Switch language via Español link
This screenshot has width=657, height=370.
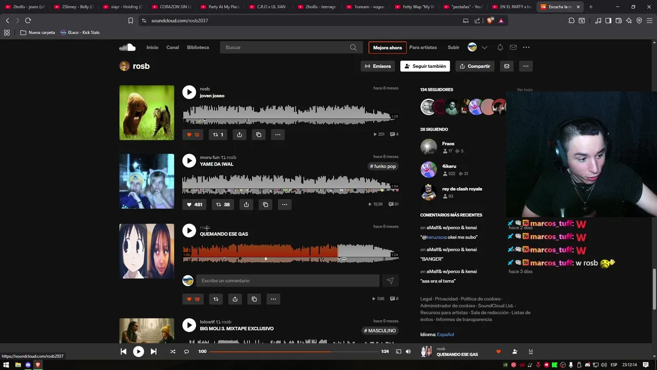click(446, 335)
